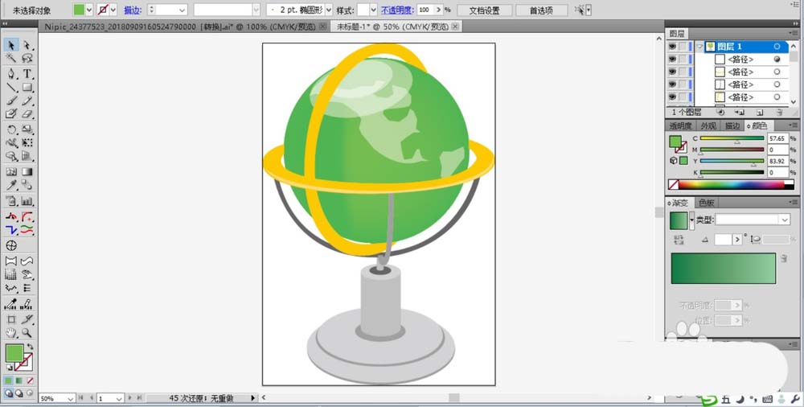Click the C cyan color slider
The width and height of the screenshot is (804, 407).
pos(732,138)
